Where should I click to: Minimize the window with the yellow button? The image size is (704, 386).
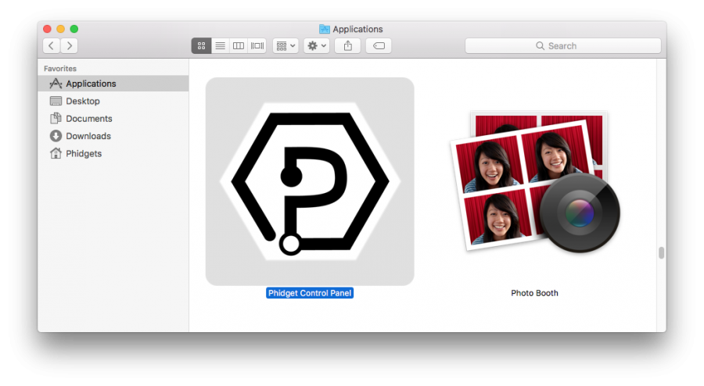click(60, 29)
